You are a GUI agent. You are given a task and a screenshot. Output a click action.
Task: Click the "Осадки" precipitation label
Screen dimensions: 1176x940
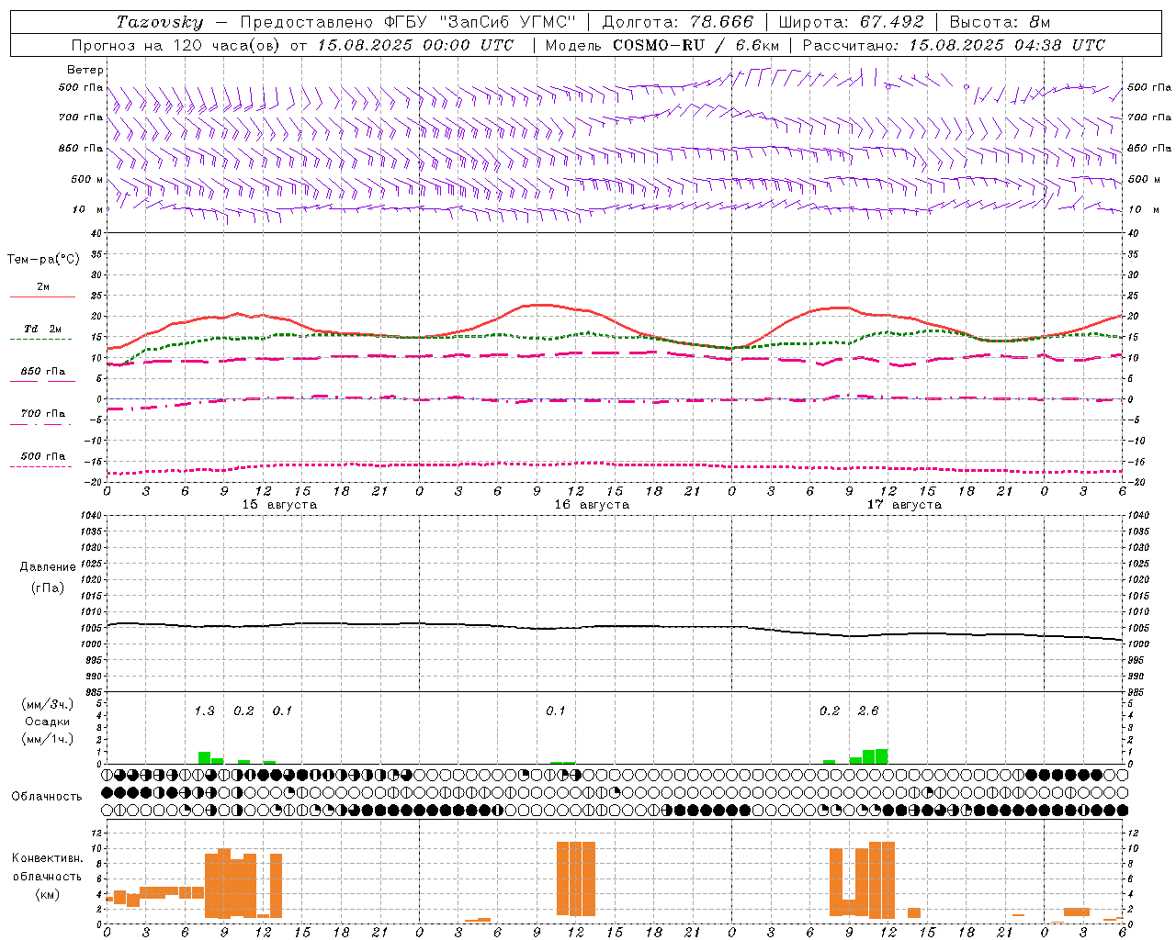coord(47,722)
